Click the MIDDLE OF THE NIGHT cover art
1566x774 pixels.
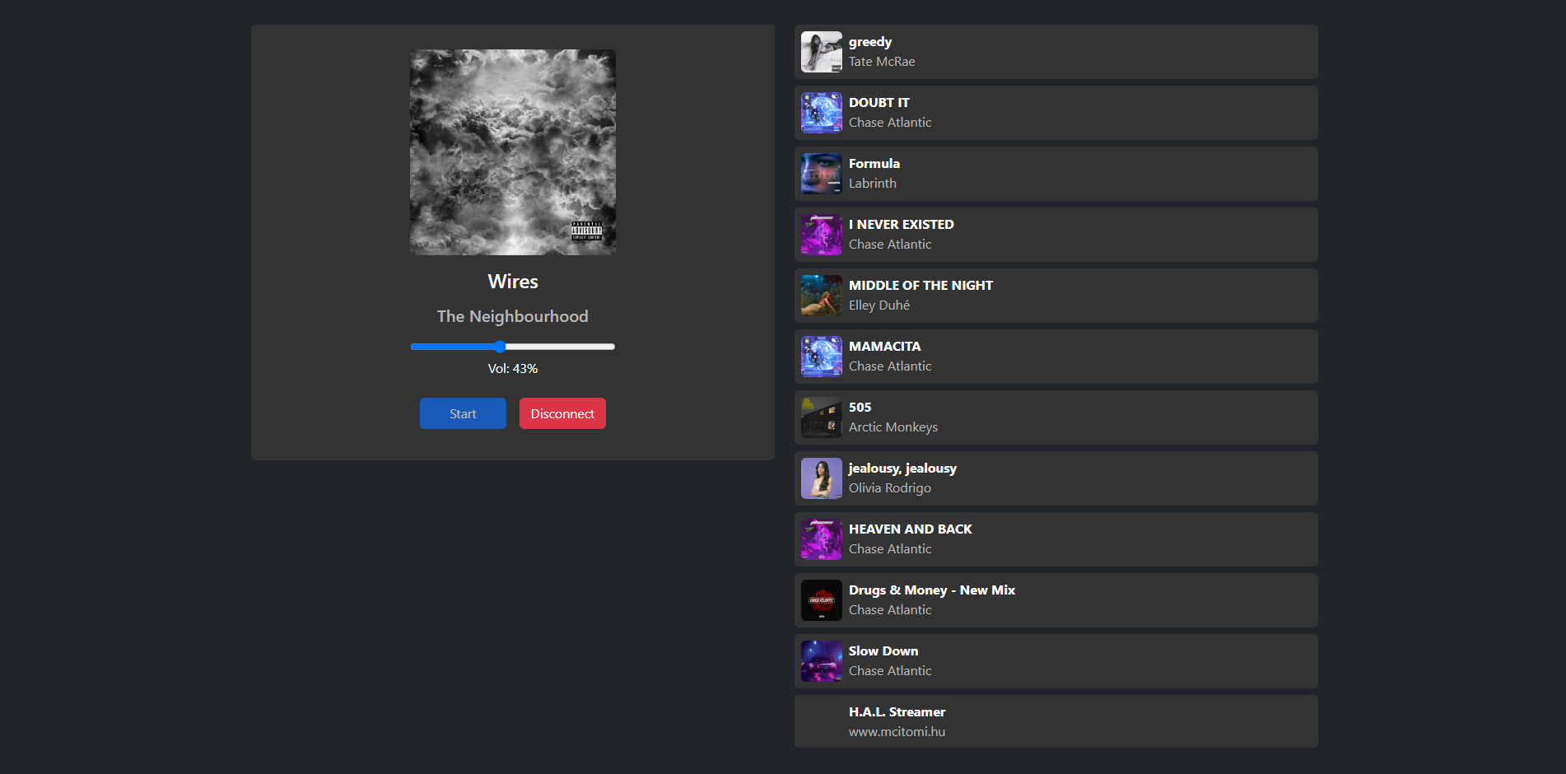click(x=821, y=296)
